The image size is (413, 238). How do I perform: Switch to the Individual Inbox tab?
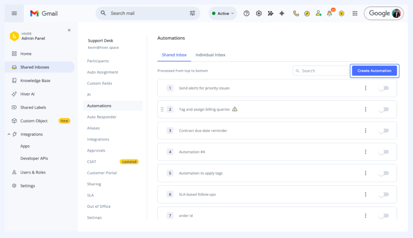coord(211,55)
